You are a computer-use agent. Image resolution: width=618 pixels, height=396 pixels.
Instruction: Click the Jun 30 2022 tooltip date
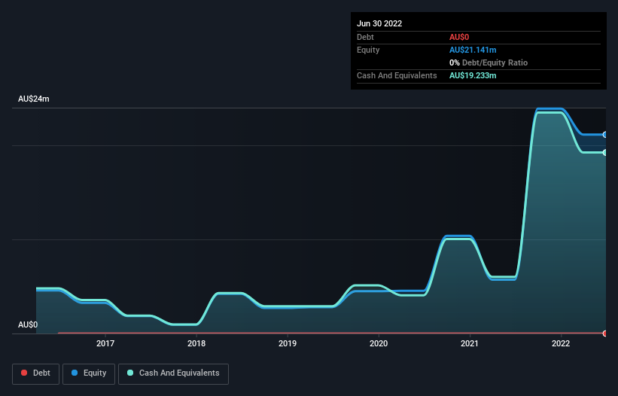pos(379,23)
